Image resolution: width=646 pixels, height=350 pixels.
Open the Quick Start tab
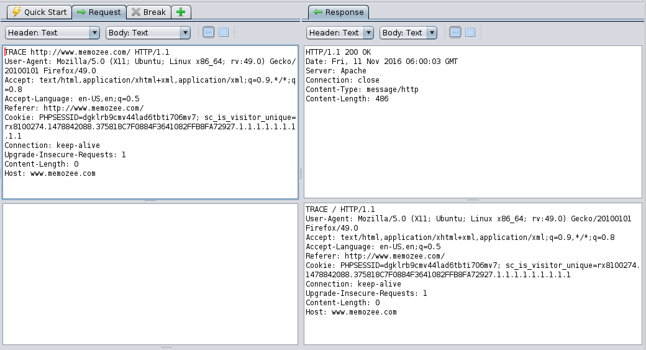coord(39,12)
